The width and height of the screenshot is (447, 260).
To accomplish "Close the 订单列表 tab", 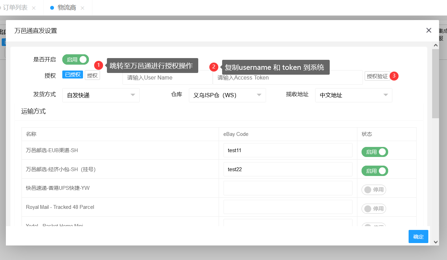I will [x=34, y=8].
